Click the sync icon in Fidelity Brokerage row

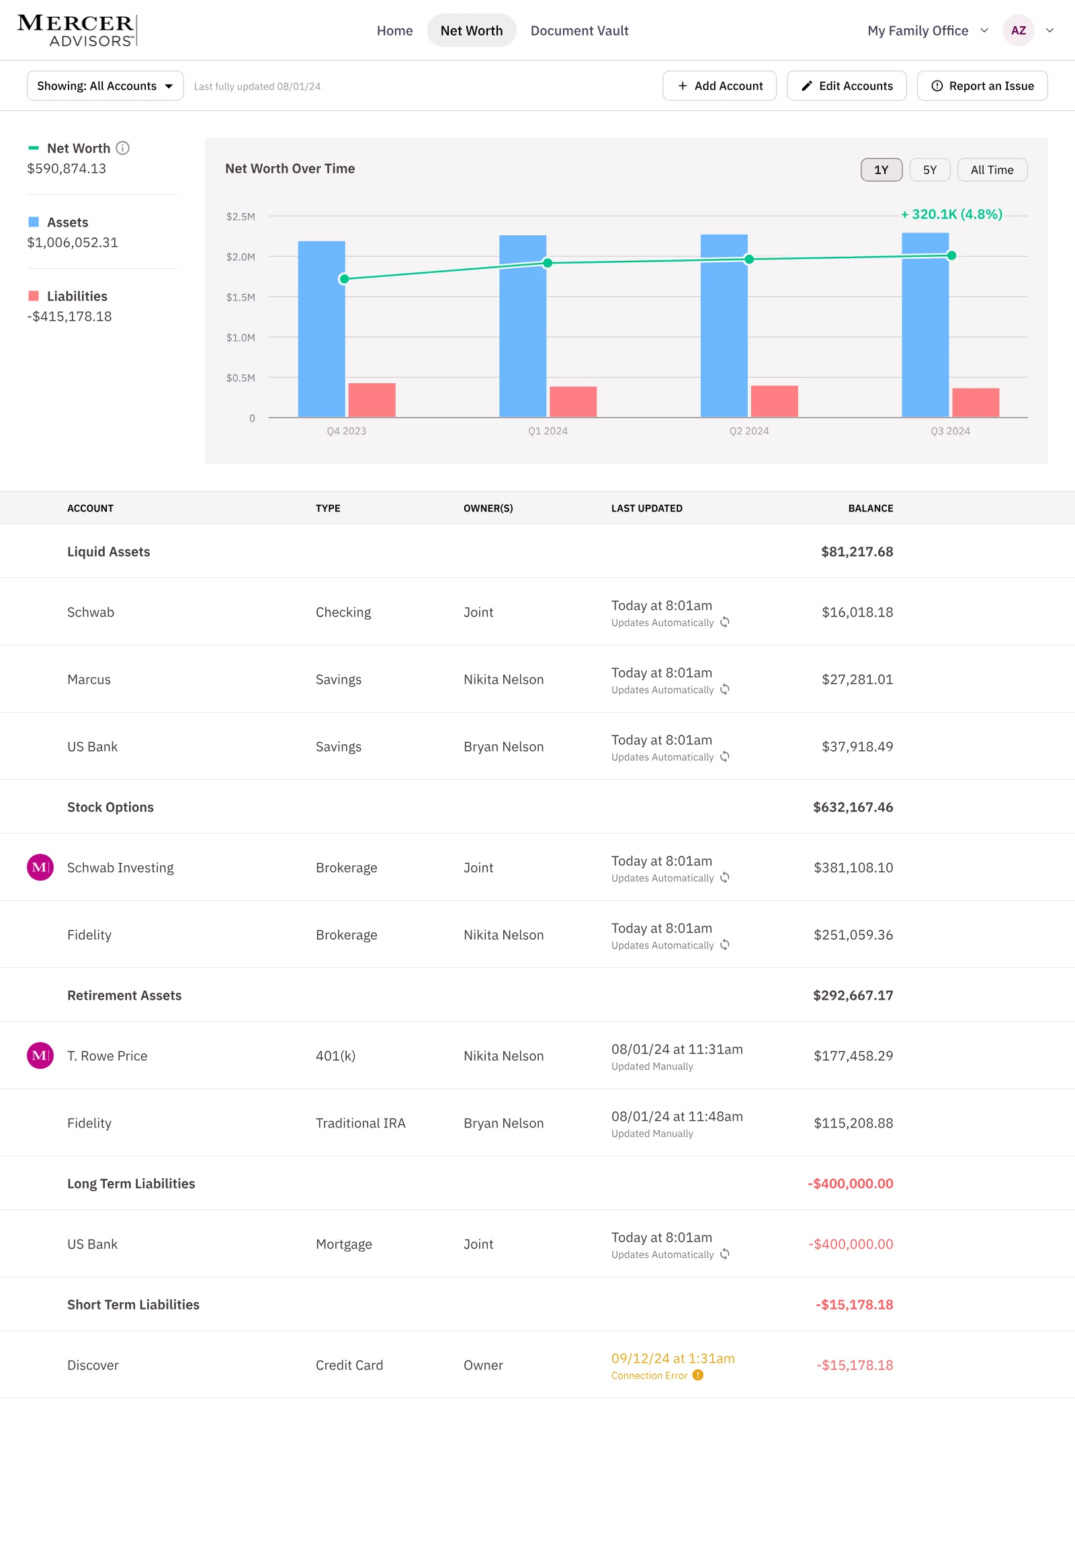[725, 945]
